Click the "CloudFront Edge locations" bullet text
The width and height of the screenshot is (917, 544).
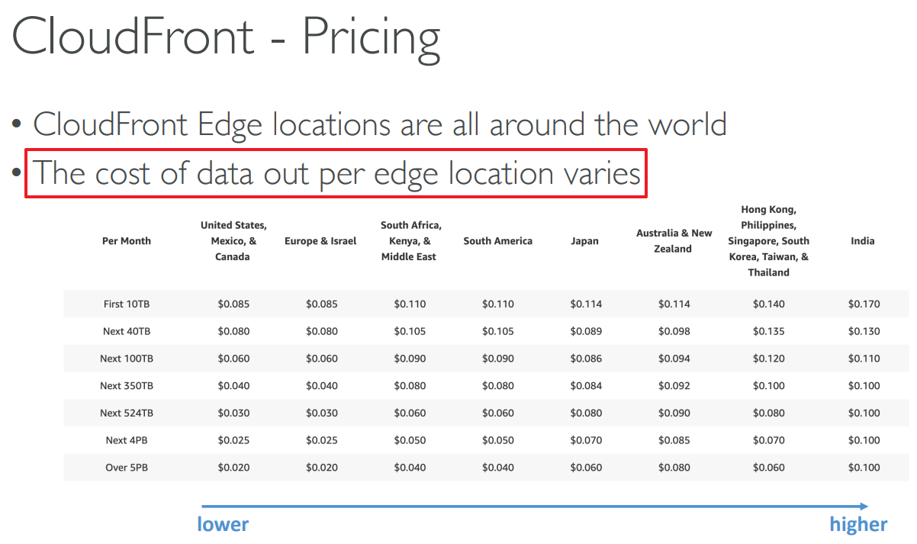(x=379, y=124)
